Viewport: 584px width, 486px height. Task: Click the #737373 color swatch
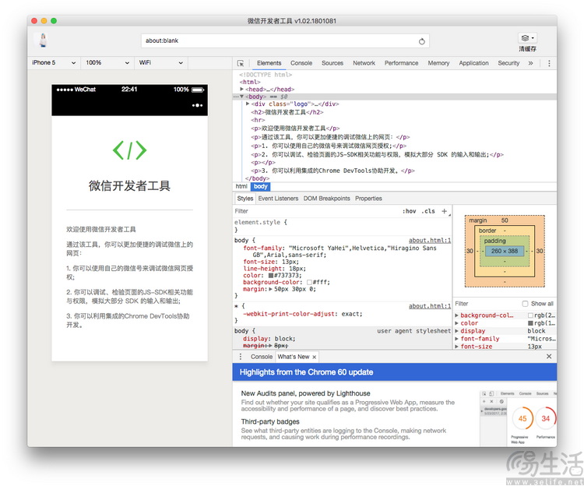pyautogui.click(x=271, y=275)
